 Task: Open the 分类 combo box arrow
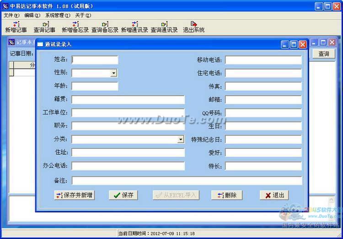tap(181, 140)
